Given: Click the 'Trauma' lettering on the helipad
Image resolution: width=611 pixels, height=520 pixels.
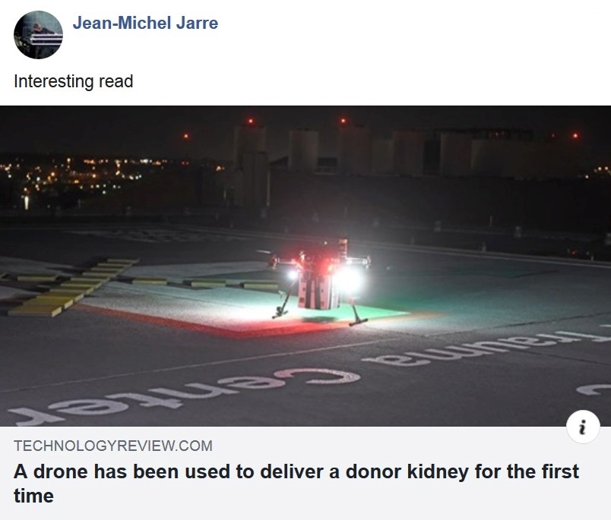Looking at the screenshot, I should click(x=483, y=345).
